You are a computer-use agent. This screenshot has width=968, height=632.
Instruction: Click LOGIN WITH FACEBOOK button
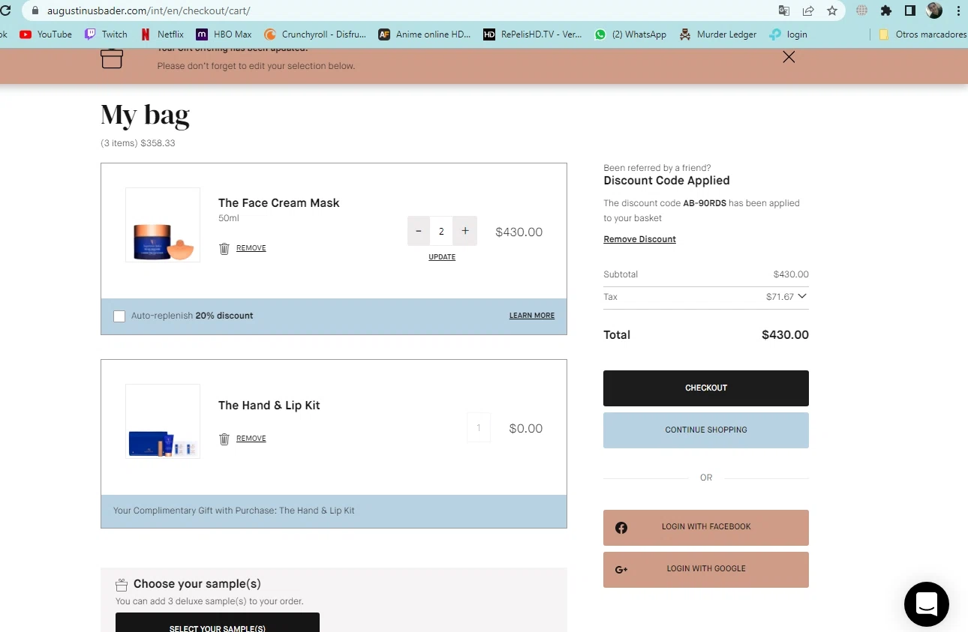(706, 528)
